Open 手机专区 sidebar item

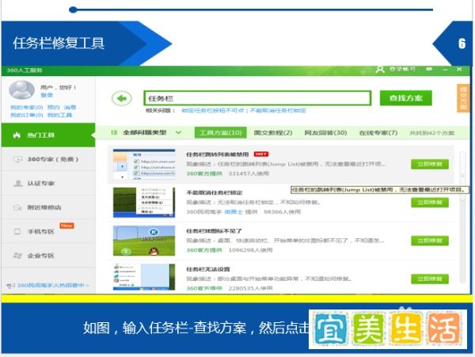[48, 232]
